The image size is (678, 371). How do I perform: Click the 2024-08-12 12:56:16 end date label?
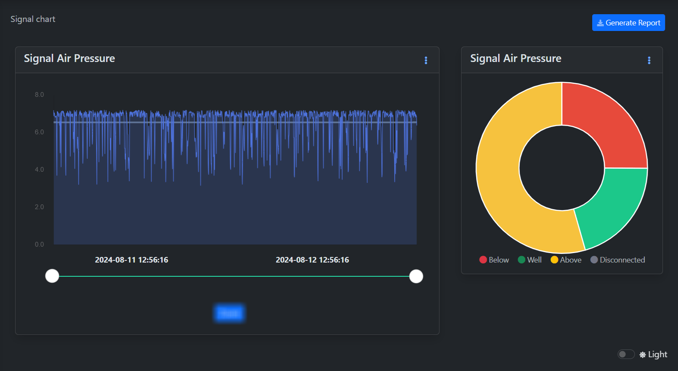pyautogui.click(x=312, y=260)
